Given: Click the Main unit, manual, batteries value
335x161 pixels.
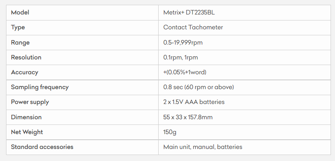Looking at the screenshot, I should [x=203, y=147].
